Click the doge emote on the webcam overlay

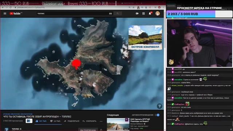(x=171, y=62)
